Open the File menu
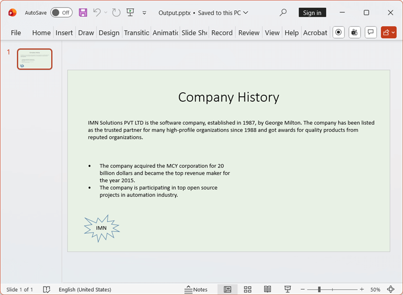 (x=16, y=33)
